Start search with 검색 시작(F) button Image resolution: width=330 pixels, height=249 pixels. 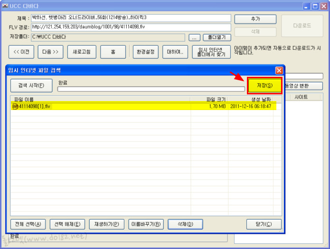click(31, 85)
